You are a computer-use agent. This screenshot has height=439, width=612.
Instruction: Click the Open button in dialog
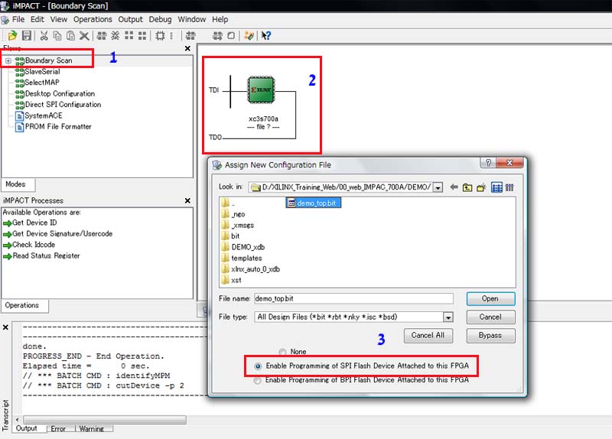490,299
